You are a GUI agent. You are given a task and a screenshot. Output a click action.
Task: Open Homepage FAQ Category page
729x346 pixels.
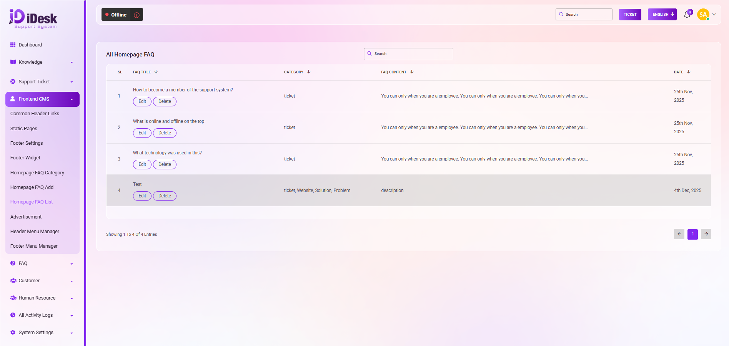pyautogui.click(x=37, y=173)
